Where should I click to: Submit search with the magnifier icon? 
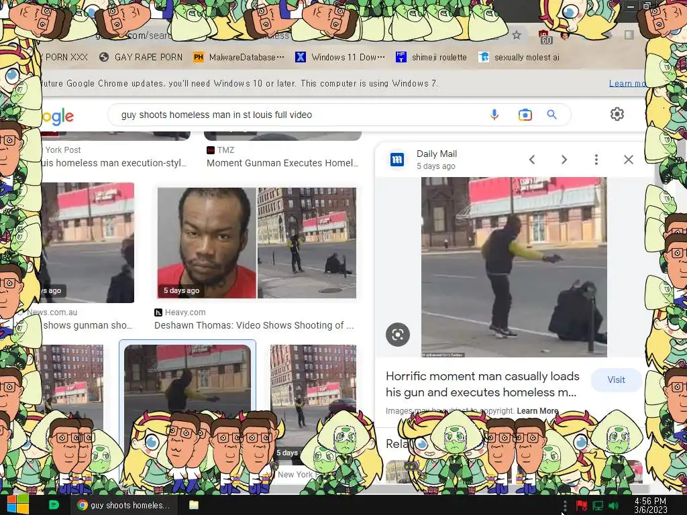(551, 115)
